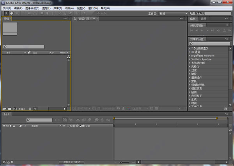Select the Pen tool
The width and height of the screenshot is (234, 166).
point(47,13)
